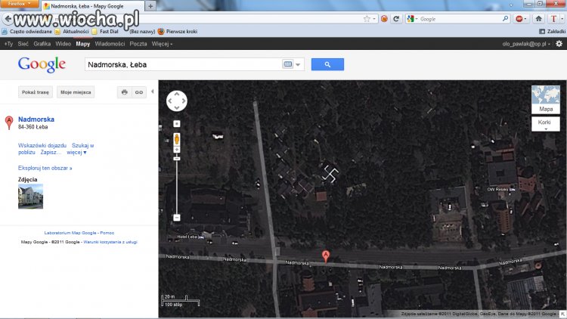The image size is (567, 319).
Task: Collapse the left side panel arrow
Action: point(153,91)
